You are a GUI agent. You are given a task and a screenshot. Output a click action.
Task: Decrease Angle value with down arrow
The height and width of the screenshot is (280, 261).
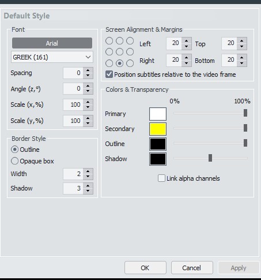pyautogui.click(x=88, y=91)
